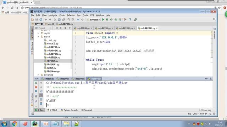Hide the Run tool window with its hide icon
This screenshot has height=127, width=227.
[211, 79]
